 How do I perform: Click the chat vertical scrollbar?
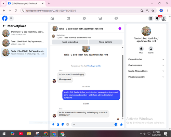coord(122,86)
